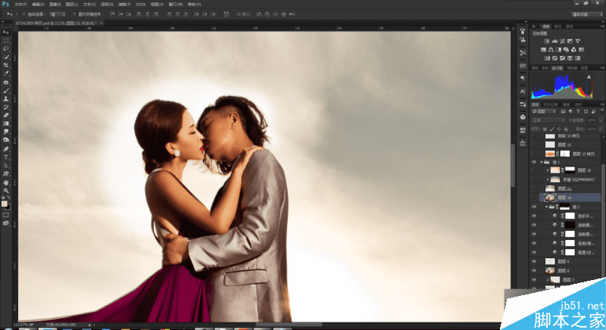The height and width of the screenshot is (330, 606).
Task: Collapse the 组 2 group arrow
Action: (x=546, y=207)
